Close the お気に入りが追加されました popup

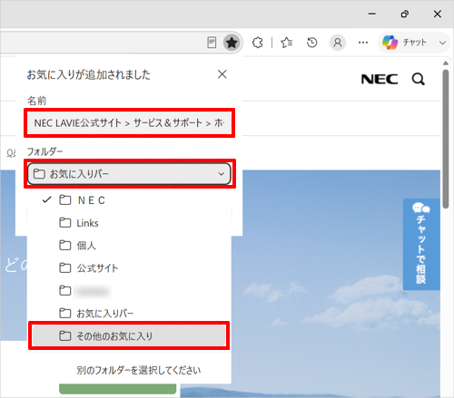click(222, 74)
